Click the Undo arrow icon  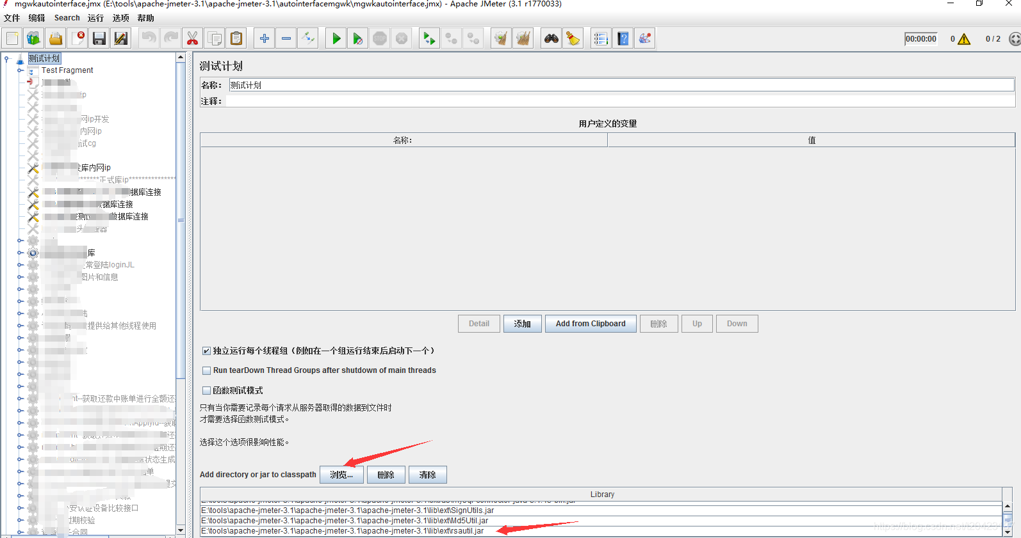[x=149, y=38]
